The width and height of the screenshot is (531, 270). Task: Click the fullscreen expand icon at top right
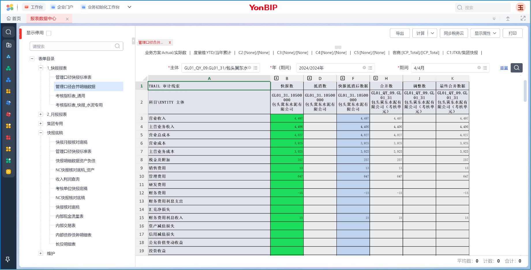523,18
